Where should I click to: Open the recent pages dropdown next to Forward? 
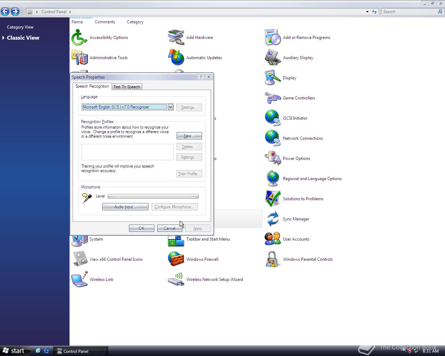(22, 12)
